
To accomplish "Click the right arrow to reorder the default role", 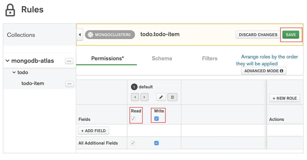I will pos(145,97).
